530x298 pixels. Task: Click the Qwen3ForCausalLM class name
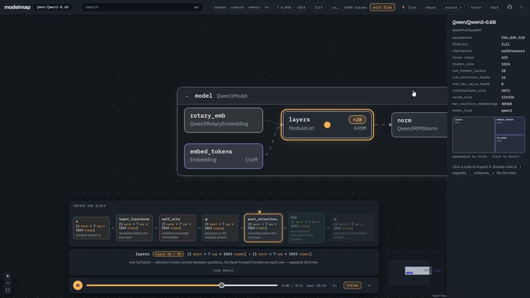[x=467, y=30]
